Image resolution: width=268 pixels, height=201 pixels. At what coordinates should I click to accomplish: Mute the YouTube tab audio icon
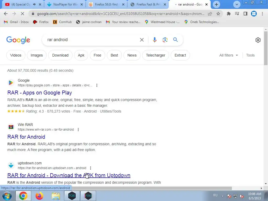tap(35, 4)
